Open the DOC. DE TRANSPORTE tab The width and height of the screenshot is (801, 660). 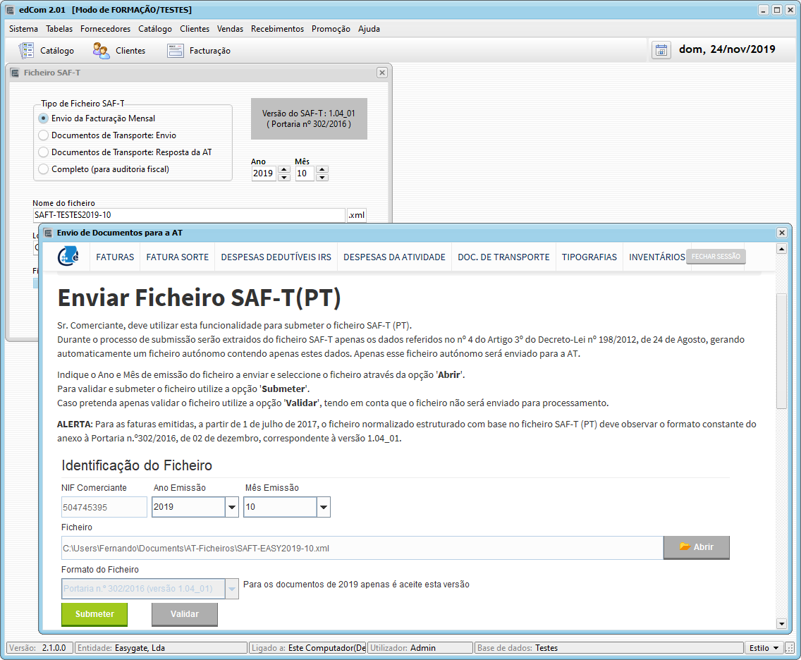503,257
